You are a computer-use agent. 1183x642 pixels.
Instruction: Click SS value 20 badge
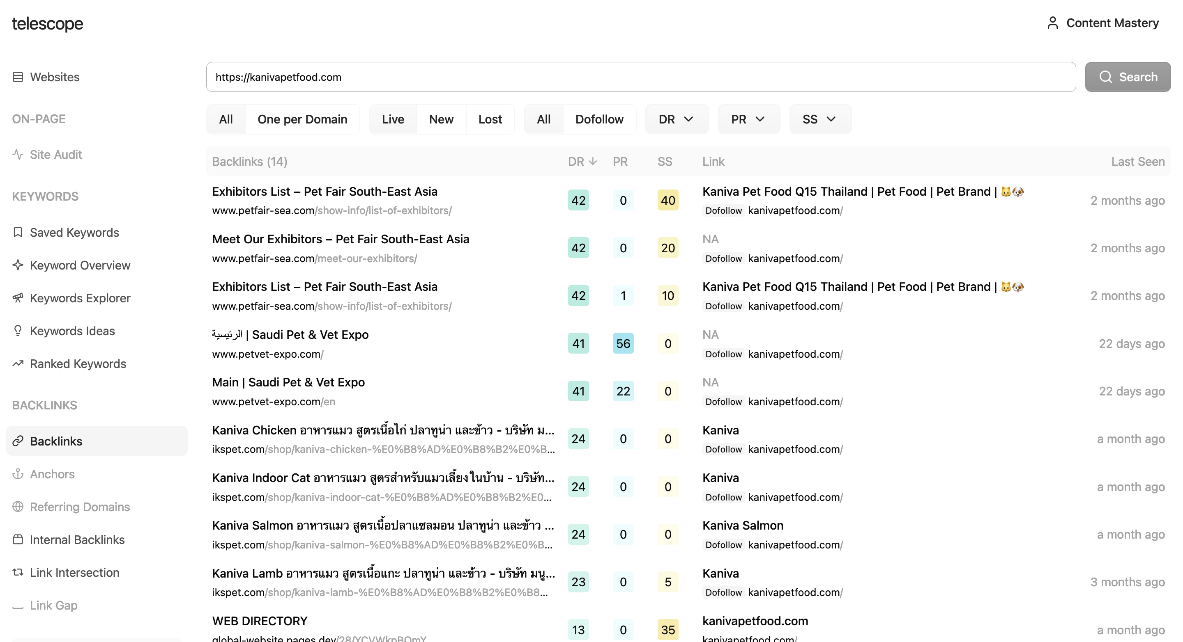pos(668,248)
